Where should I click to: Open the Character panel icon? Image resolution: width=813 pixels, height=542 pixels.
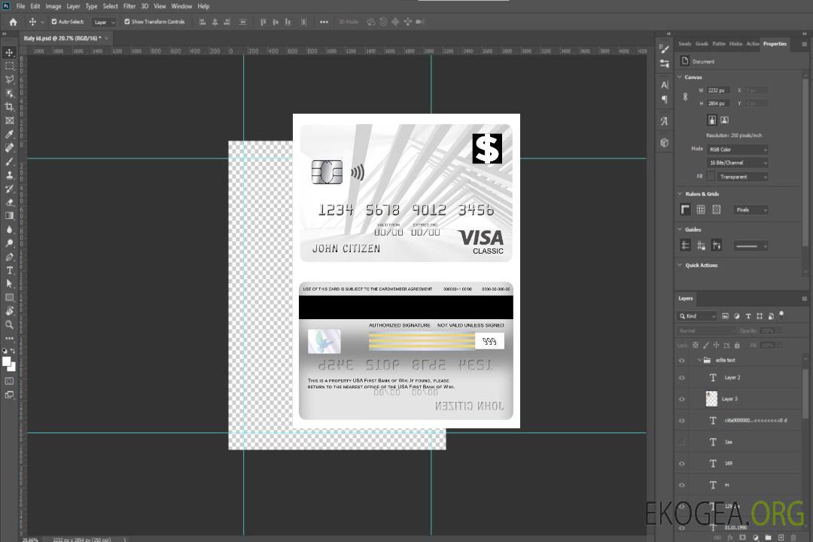(664, 85)
